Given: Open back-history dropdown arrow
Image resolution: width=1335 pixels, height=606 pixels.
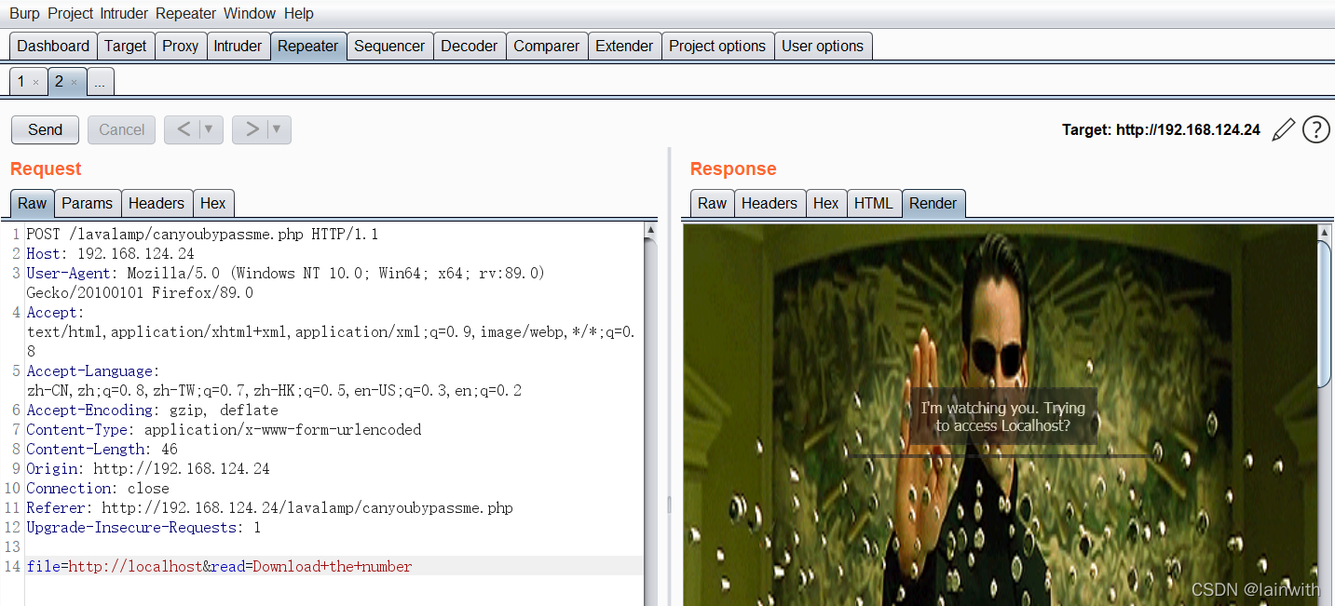Looking at the screenshot, I should coord(210,129).
